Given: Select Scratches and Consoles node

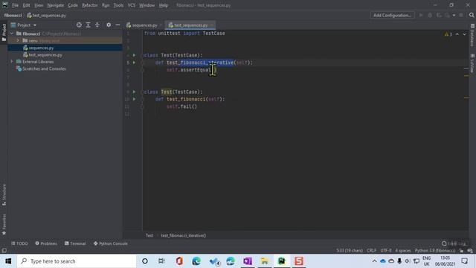Looking at the screenshot, I should [44, 68].
